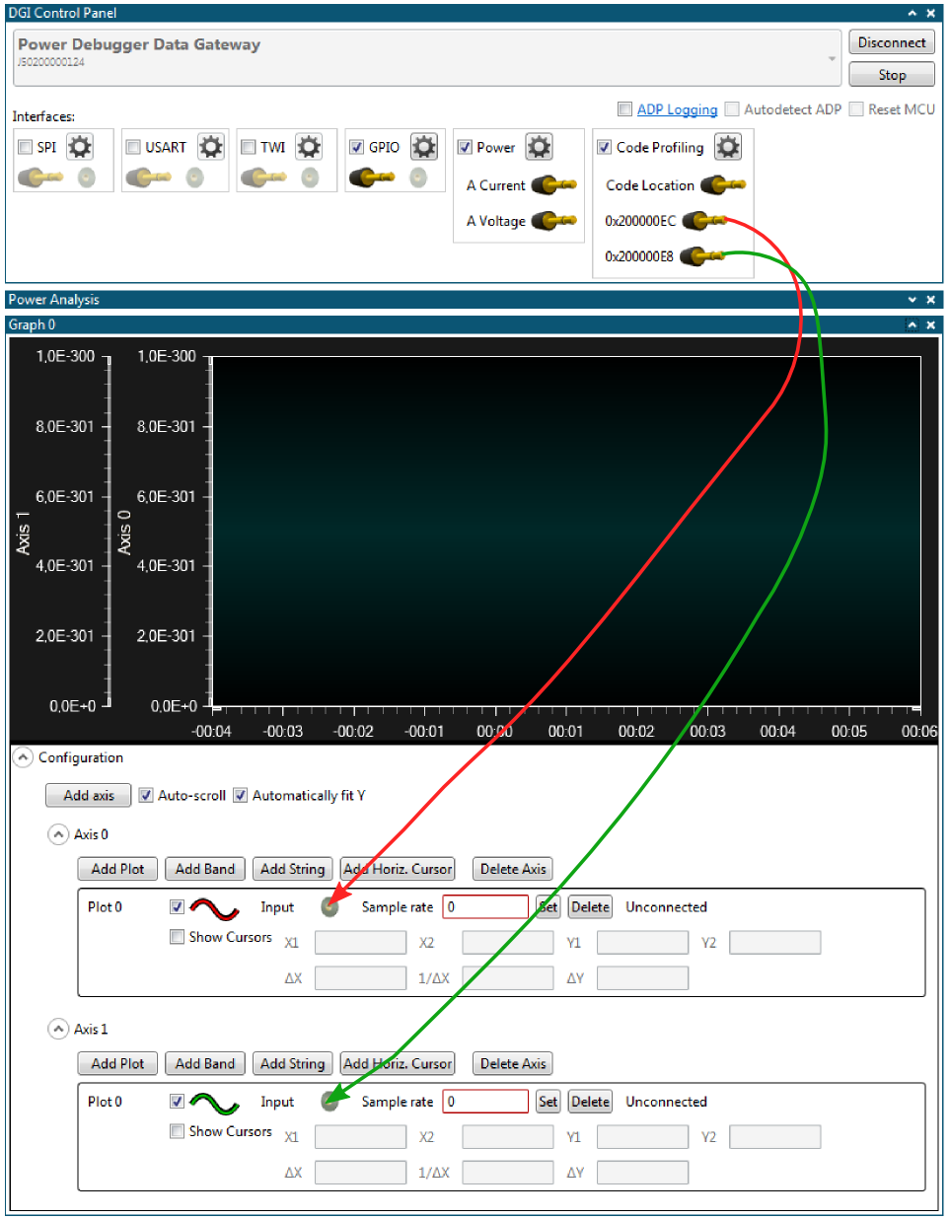The image size is (950, 1219).
Task: Click the SPI sink connector circle
Action: (87, 178)
